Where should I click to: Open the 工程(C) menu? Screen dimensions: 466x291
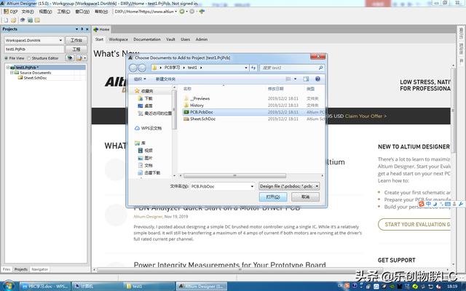click(x=63, y=12)
